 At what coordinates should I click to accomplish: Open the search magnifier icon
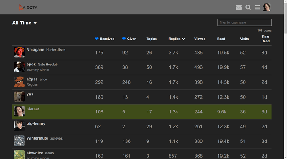coord(248,7)
